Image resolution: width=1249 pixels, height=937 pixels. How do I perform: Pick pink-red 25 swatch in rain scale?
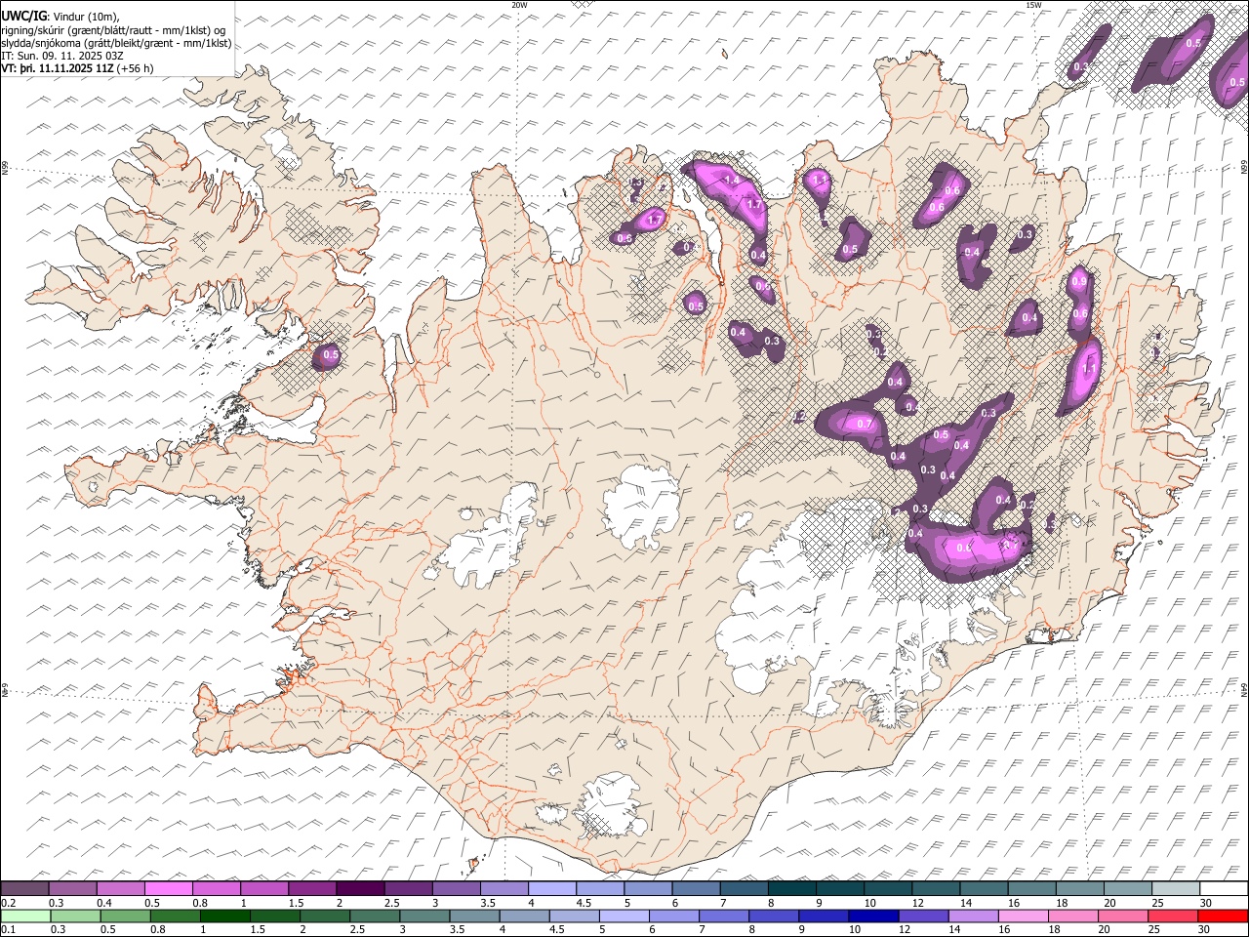pyautogui.click(x=1173, y=917)
